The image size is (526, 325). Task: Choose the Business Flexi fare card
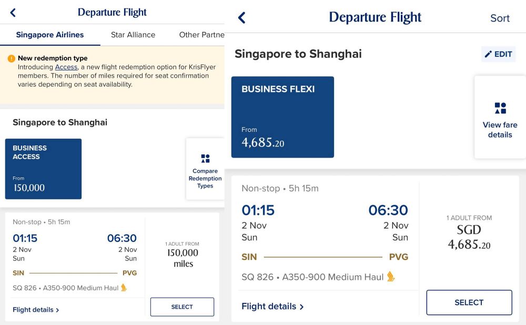point(282,117)
